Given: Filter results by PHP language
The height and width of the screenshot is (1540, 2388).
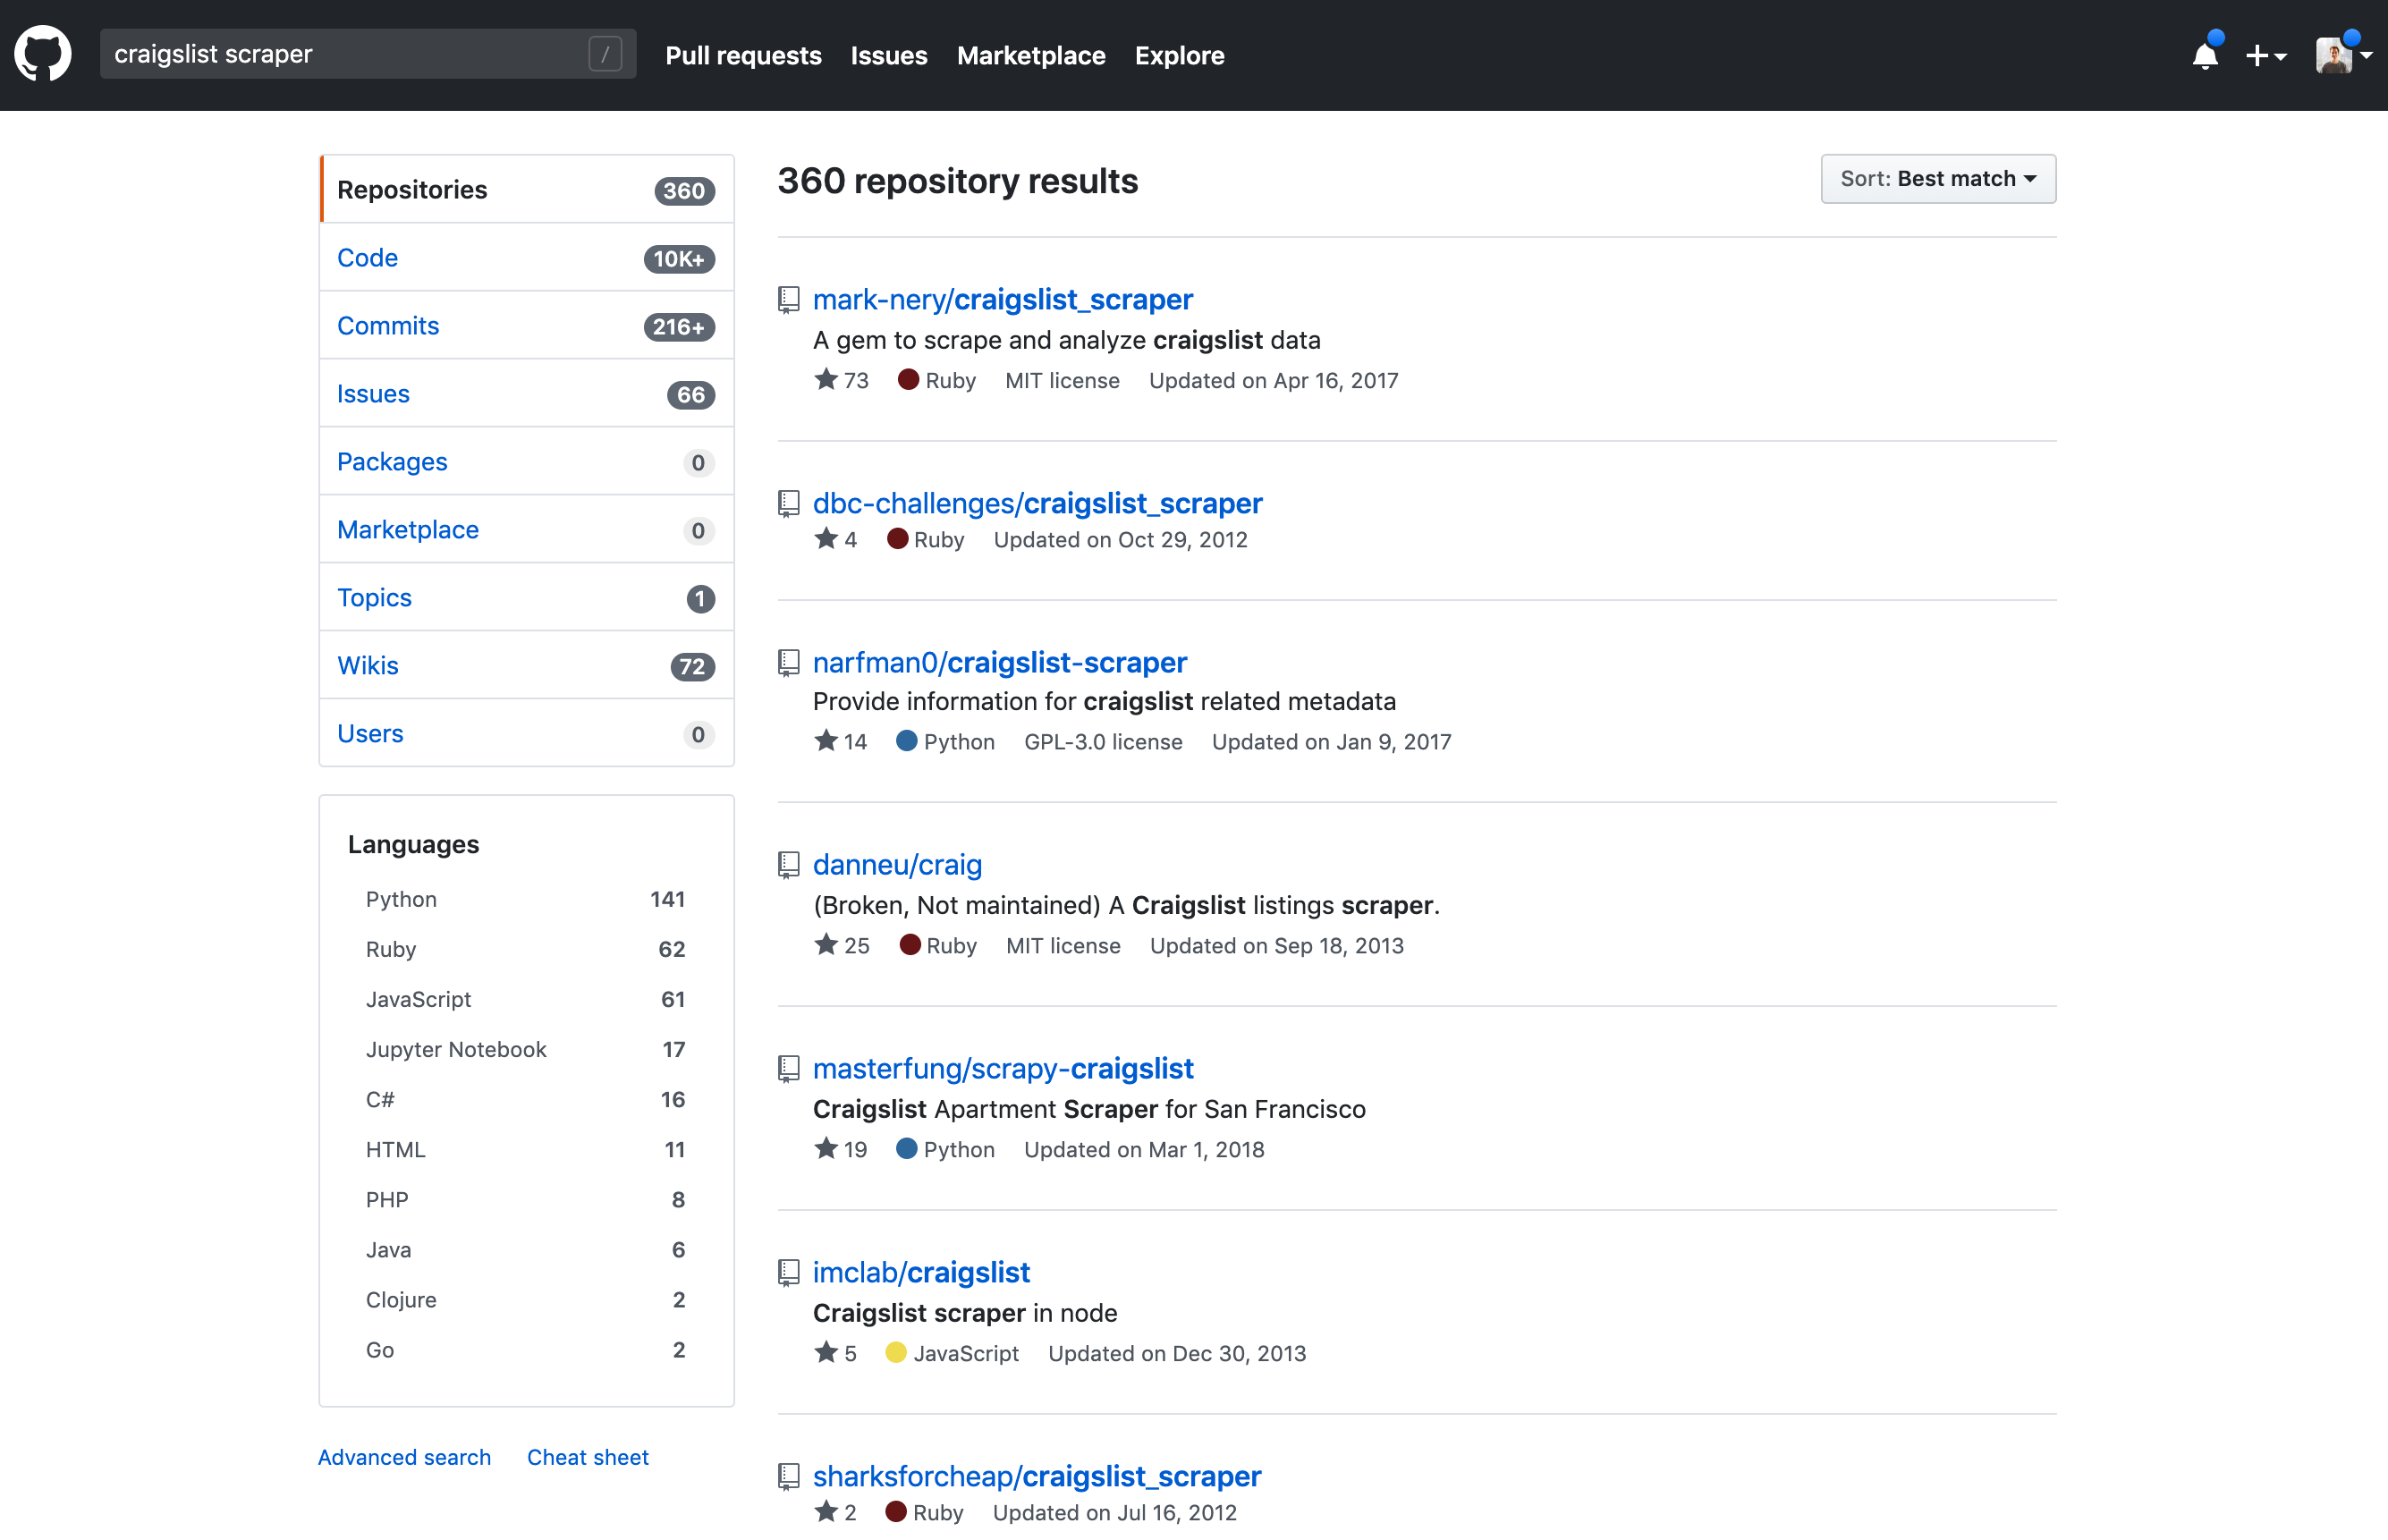Looking at the screenshot, I should (526, 1199).
